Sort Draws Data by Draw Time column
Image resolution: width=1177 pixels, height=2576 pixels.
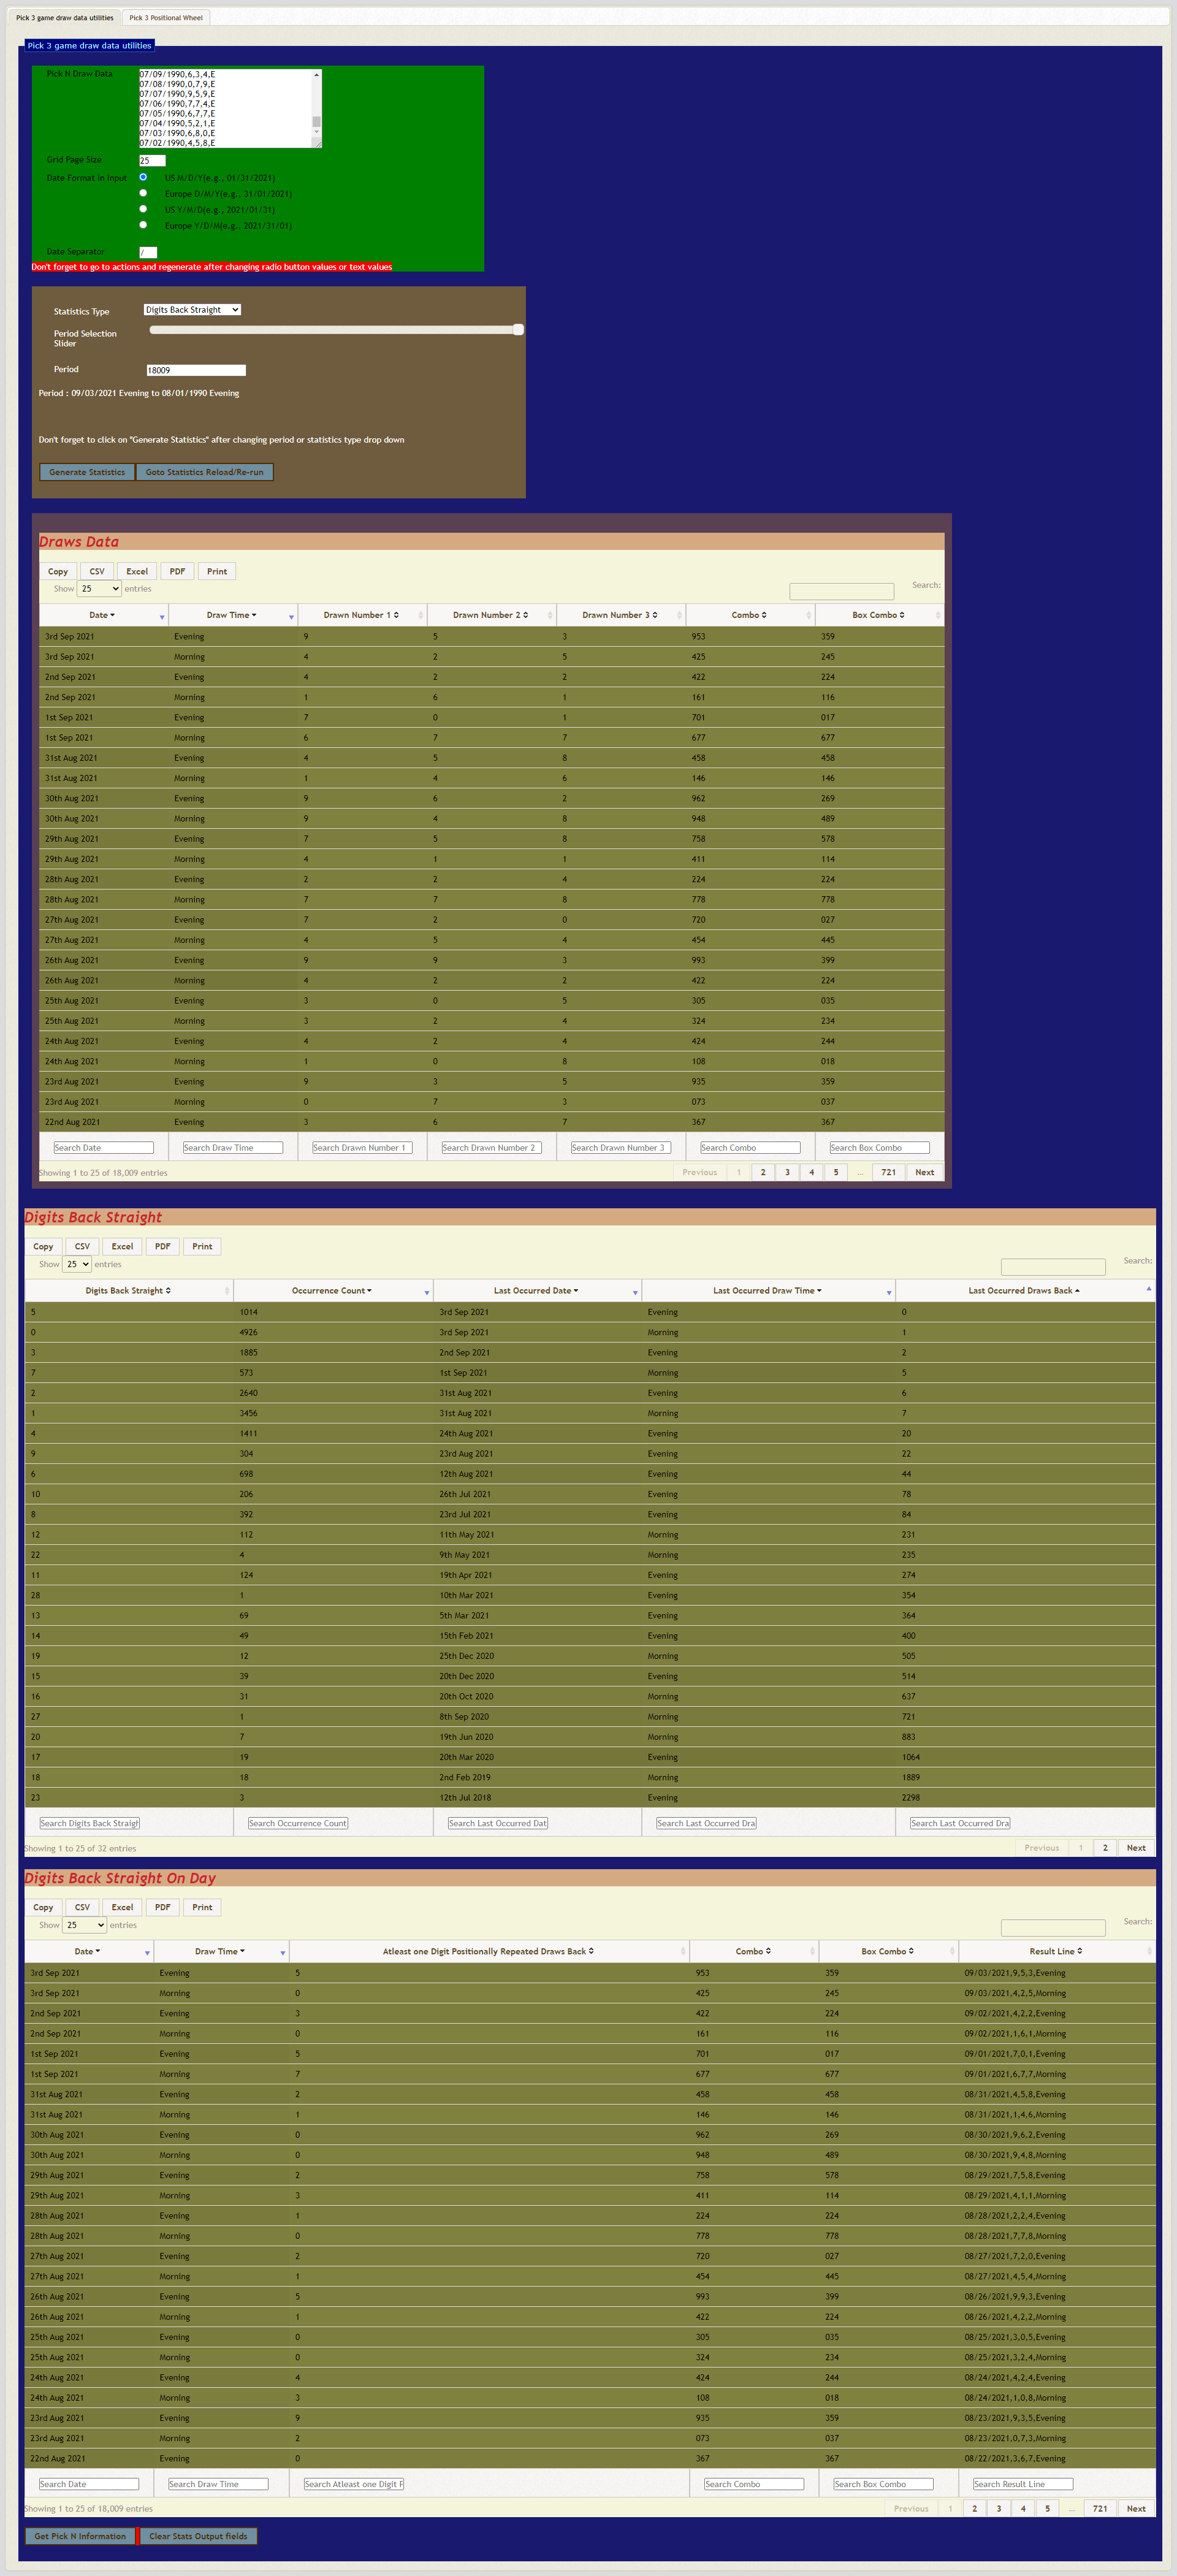pyautogui.click(x=232, y=615)
